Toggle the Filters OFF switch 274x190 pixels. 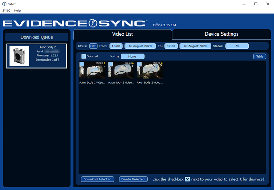click(x=93, y=46)
